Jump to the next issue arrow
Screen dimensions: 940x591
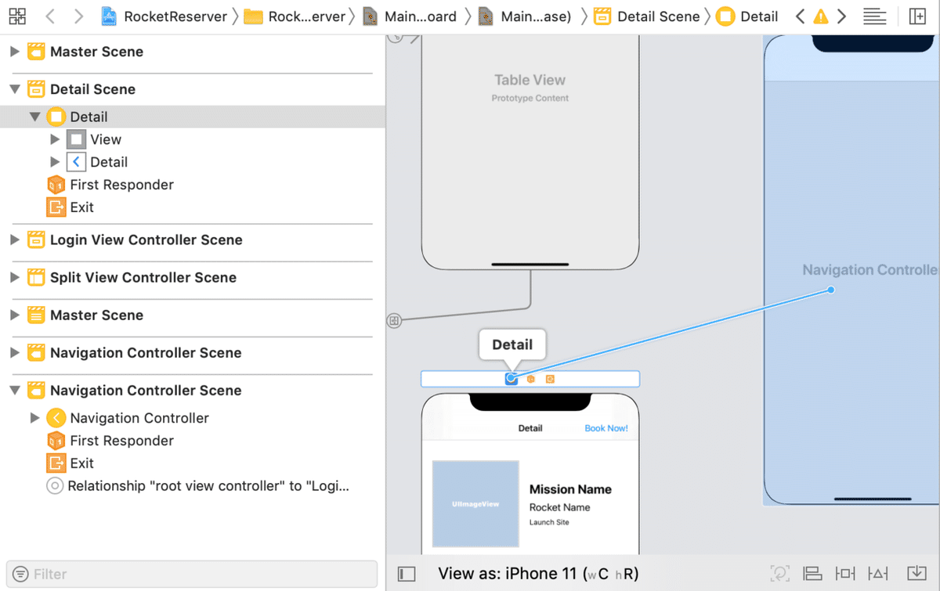[x=841, y=16]
